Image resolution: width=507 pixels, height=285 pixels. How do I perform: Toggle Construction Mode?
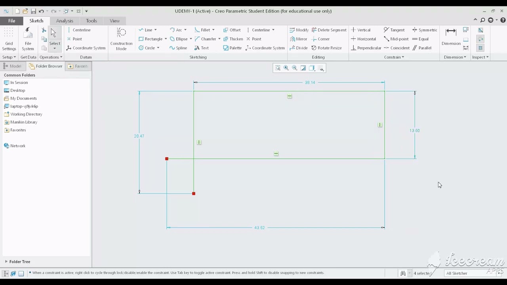tap(121, 39)
